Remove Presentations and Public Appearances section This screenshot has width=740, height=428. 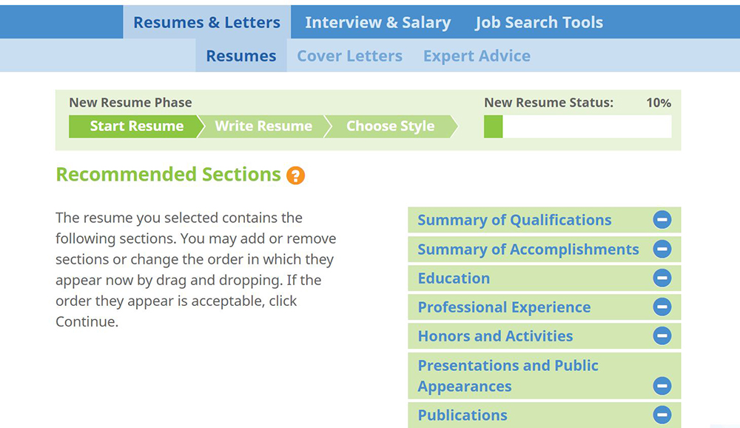pos(662,386)
